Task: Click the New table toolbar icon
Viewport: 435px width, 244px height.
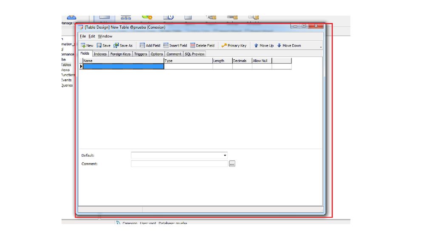Action: point(83,45)
